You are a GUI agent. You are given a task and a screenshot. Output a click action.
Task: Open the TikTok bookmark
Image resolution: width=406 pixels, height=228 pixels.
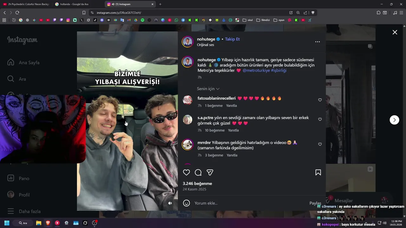[x=95, y=20]
